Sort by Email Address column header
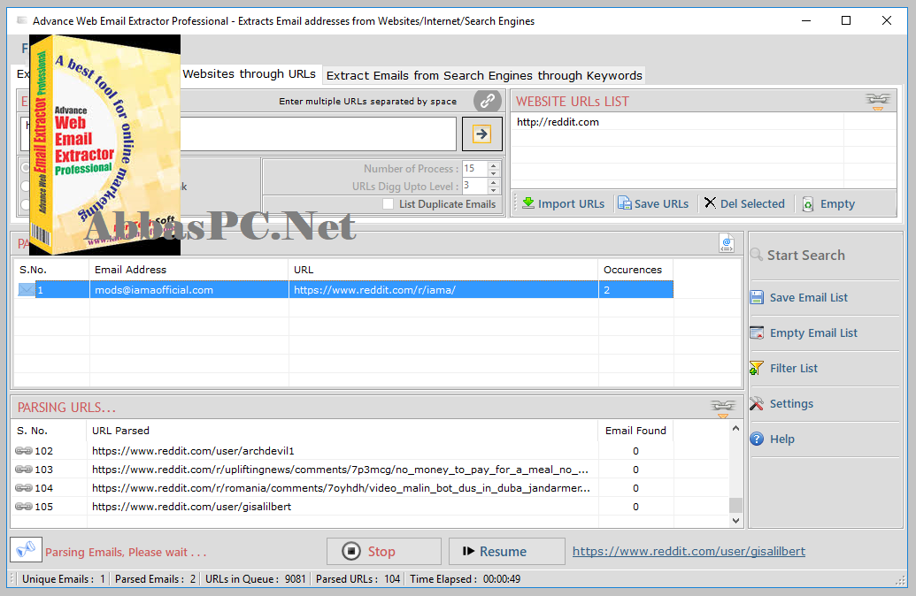The image size is (916, 596). coord(189,270)
